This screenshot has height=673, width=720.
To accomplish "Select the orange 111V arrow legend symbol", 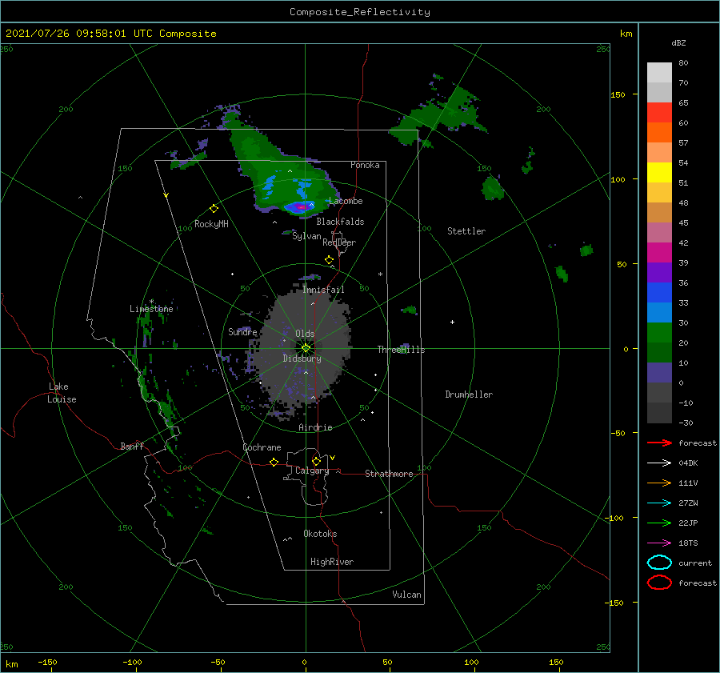I will coord(659,483).
